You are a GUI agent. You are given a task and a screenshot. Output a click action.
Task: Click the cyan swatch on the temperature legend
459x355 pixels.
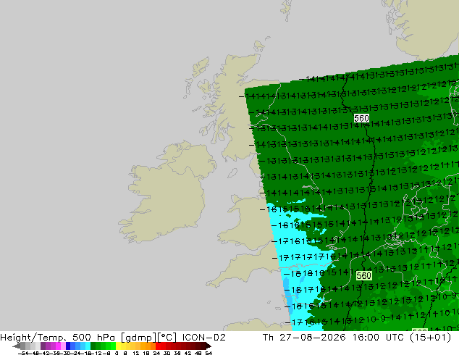point(88,346)
